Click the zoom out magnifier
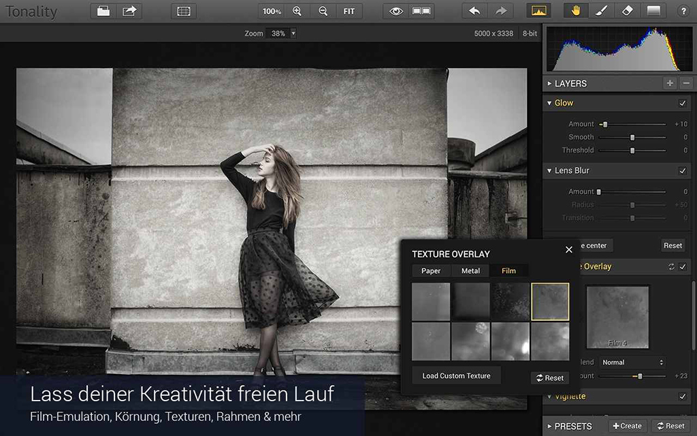This screenshot has height=436, width=697. (x=323, y=11)
